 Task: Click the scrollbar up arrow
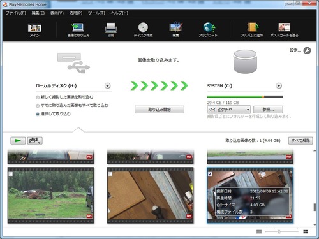pos(315,150)
